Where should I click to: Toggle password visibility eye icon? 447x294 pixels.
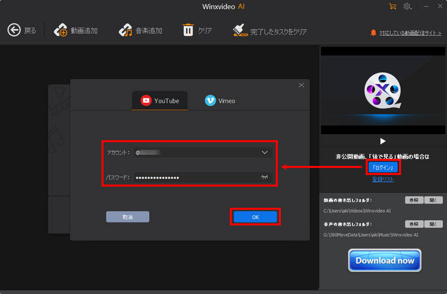265,178
